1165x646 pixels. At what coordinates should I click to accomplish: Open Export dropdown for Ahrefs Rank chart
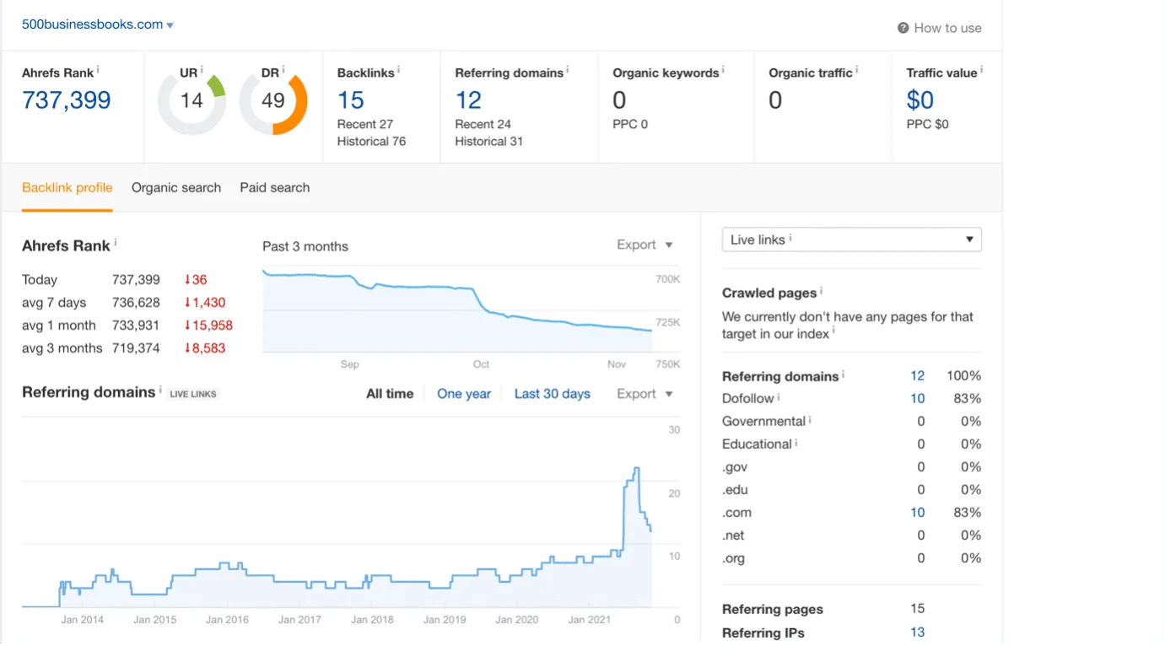click(645, 245)
